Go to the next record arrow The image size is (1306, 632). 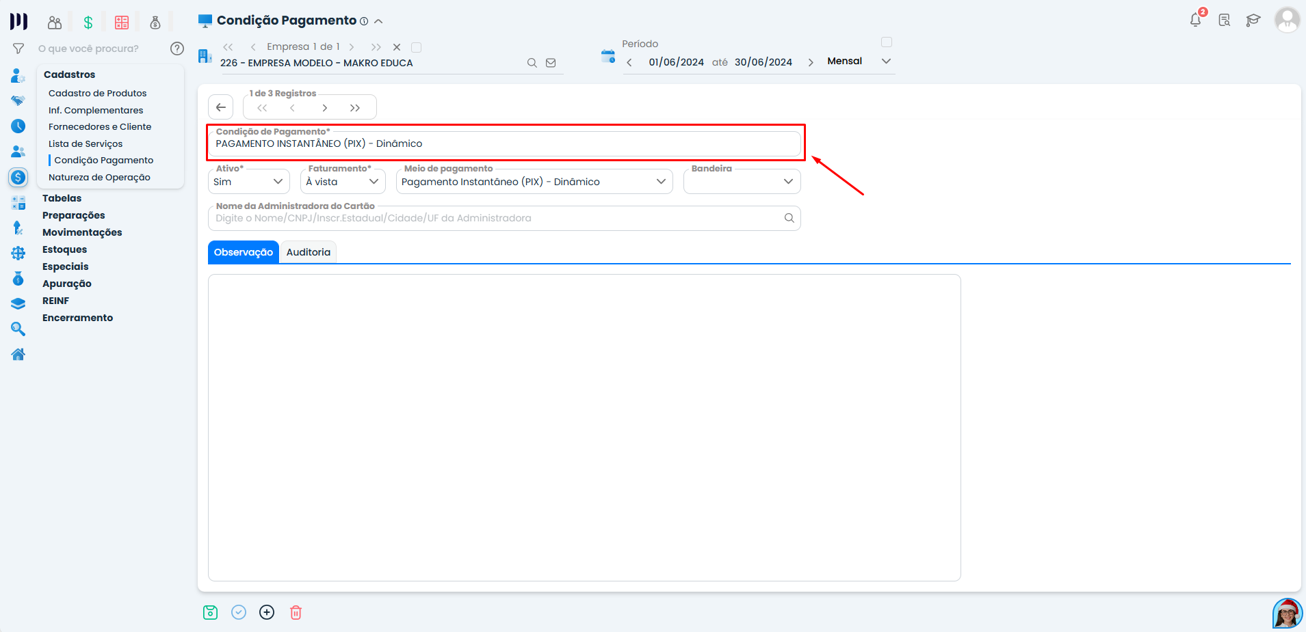tap(325, 108)
